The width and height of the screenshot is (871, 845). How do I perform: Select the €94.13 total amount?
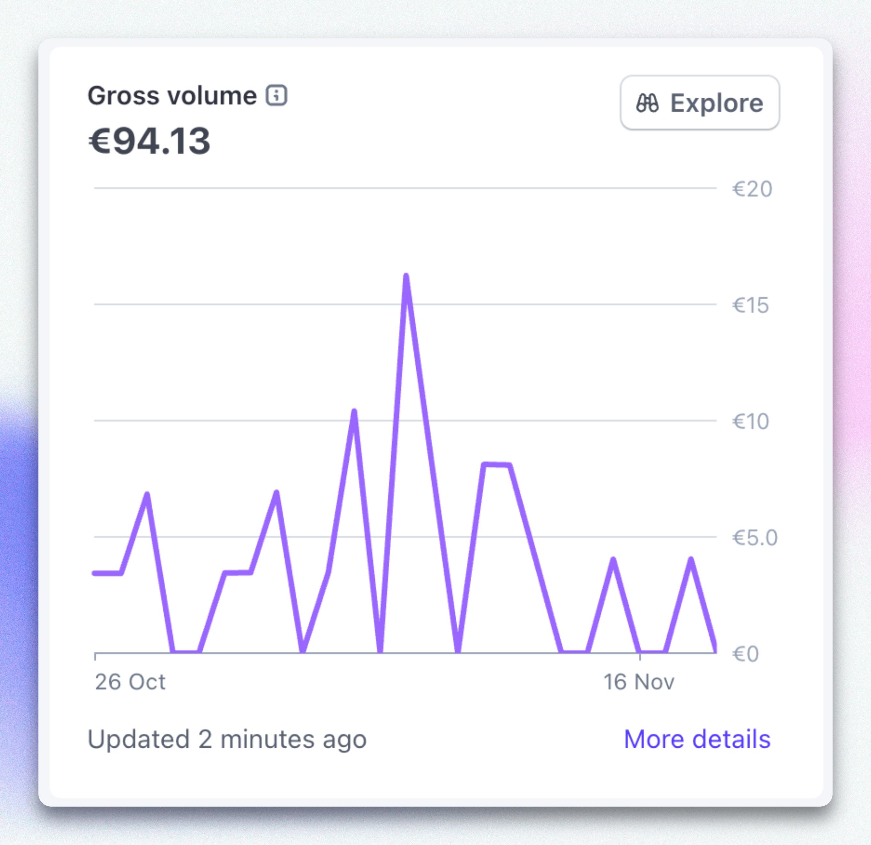pos(149,141)
